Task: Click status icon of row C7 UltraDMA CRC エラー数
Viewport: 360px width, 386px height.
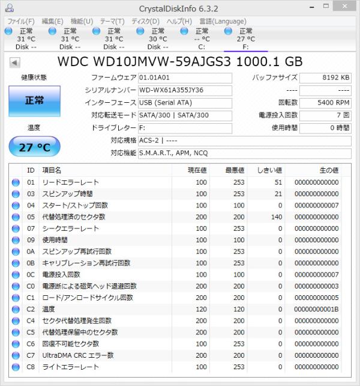Action: pos(16,355)
